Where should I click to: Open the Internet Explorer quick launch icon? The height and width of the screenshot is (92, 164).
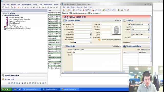coord(17,89)
